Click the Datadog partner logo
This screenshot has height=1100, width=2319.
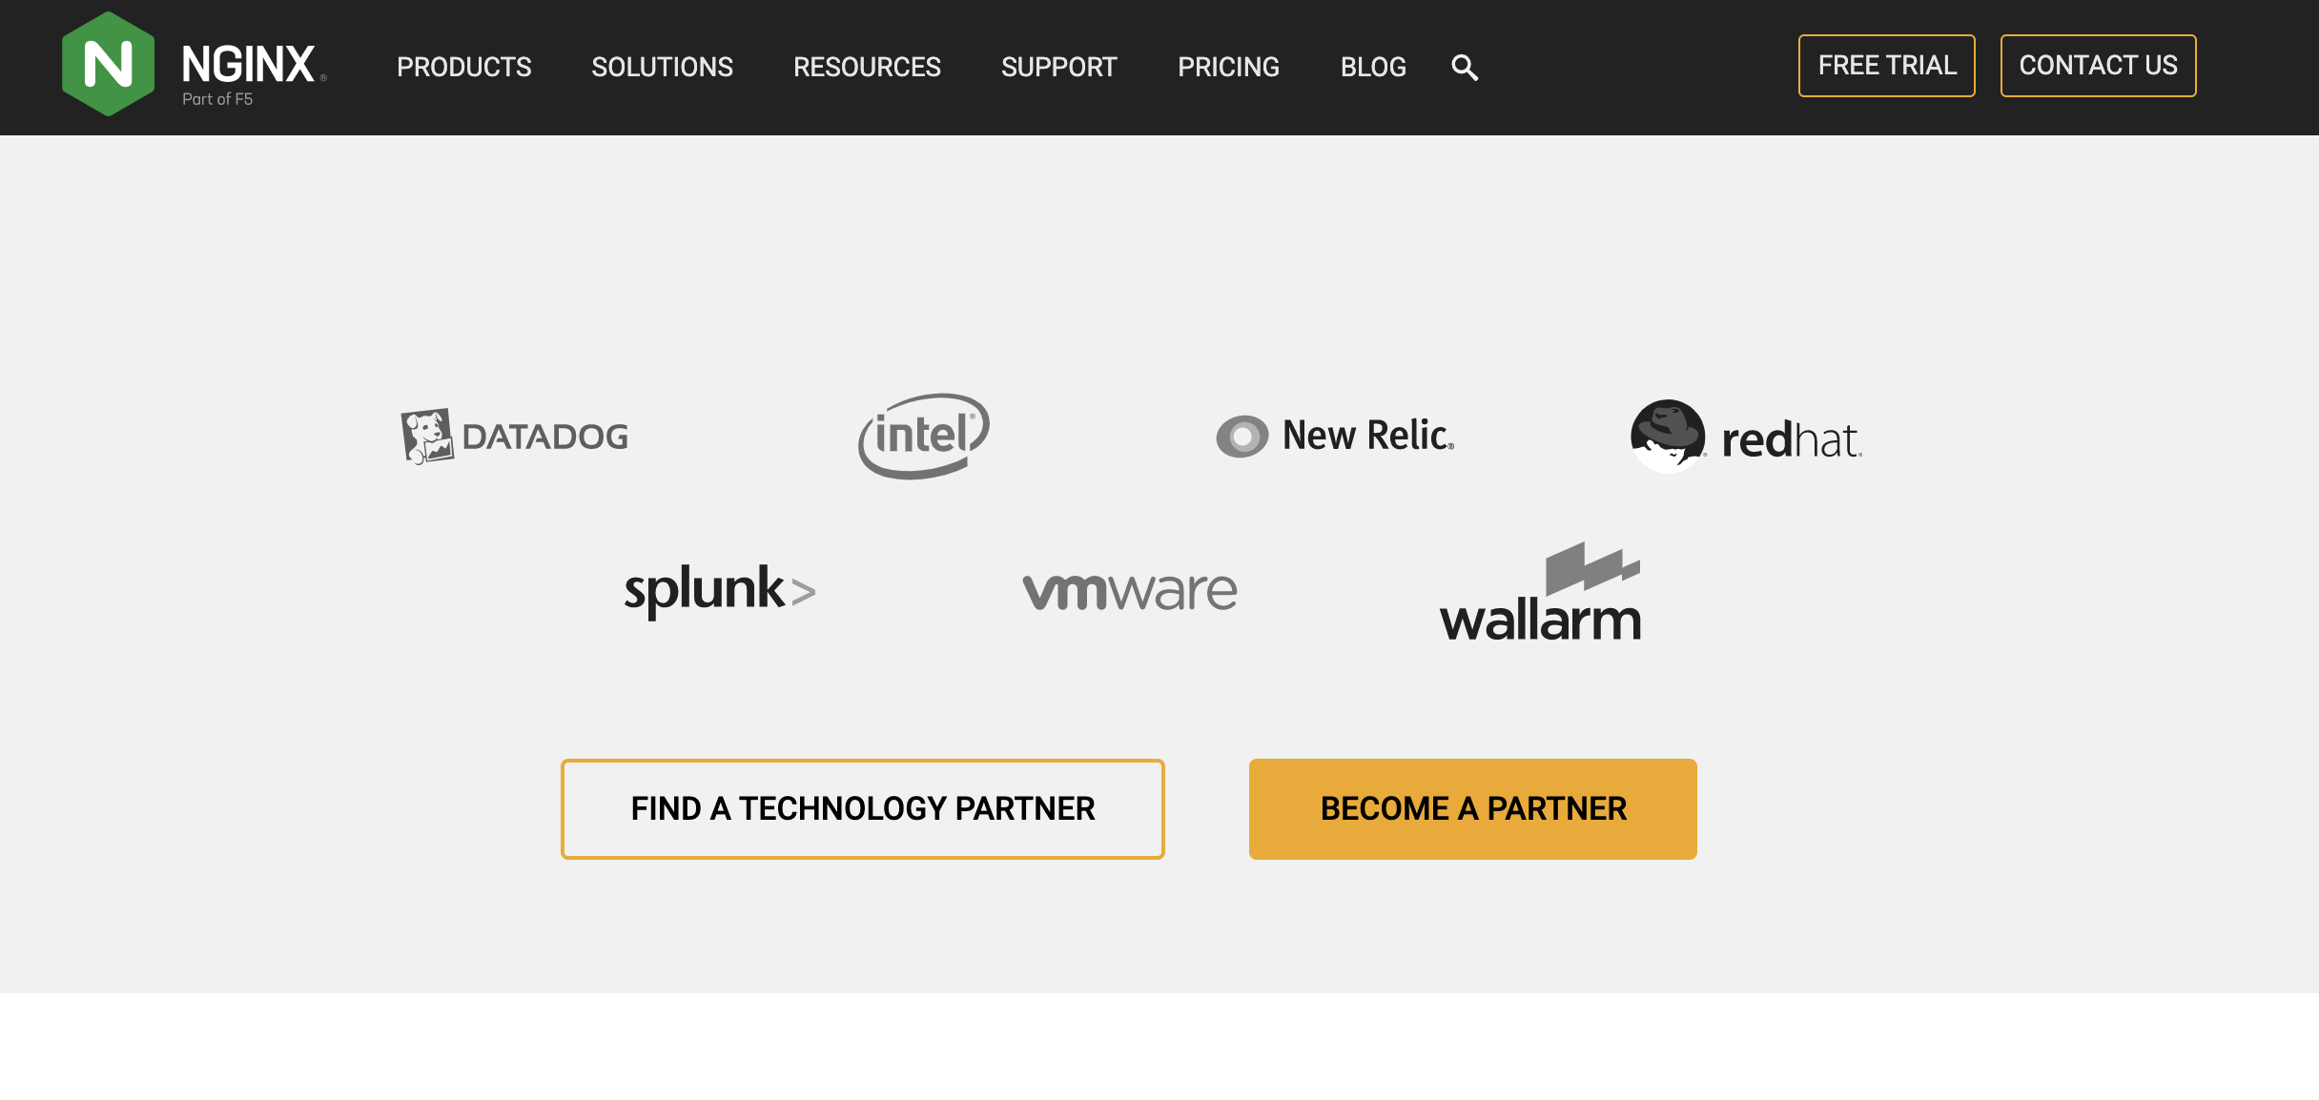515,435
